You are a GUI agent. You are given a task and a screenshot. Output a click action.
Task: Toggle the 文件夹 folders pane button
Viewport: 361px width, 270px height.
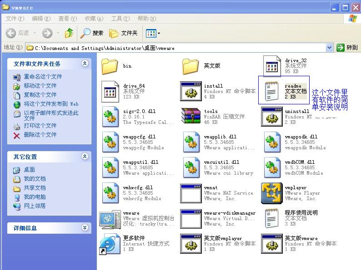pyautogui.click(x=124, y=33)
